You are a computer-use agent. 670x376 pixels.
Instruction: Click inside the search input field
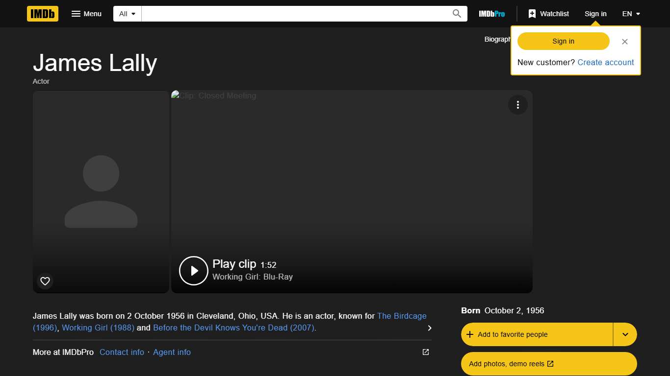(x=294, y=14)
